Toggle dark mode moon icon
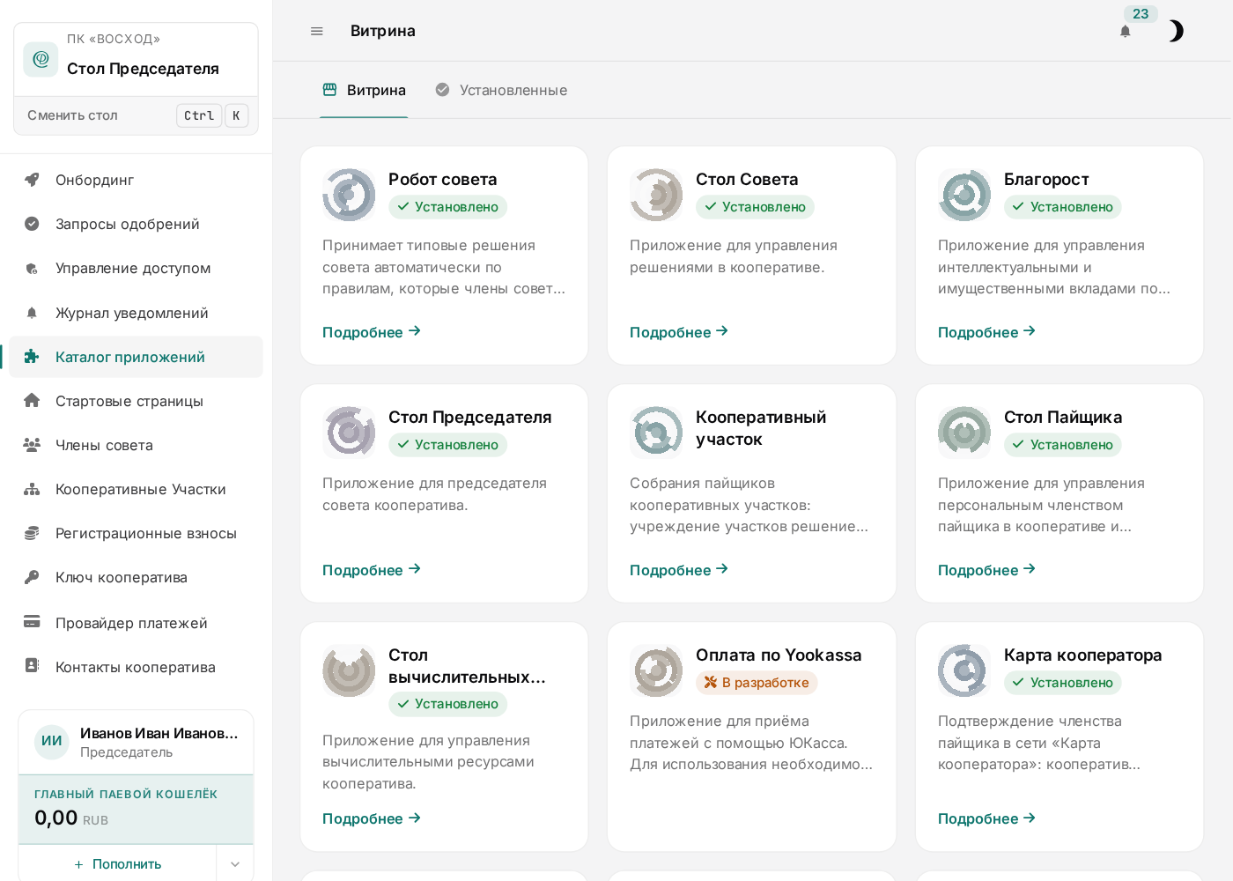The height and width of the screenshot is (881, 1233). (1175, 31)
